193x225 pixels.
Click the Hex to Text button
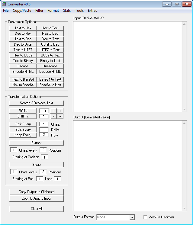coord(50,28)
